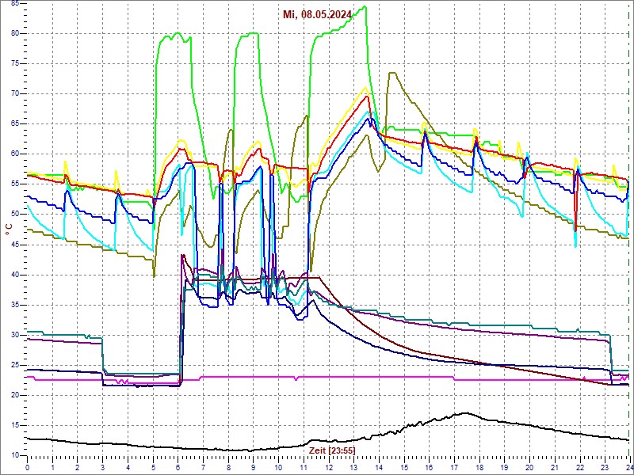
Task: Select hour '7' on the time axis
Action: point(203,467)
